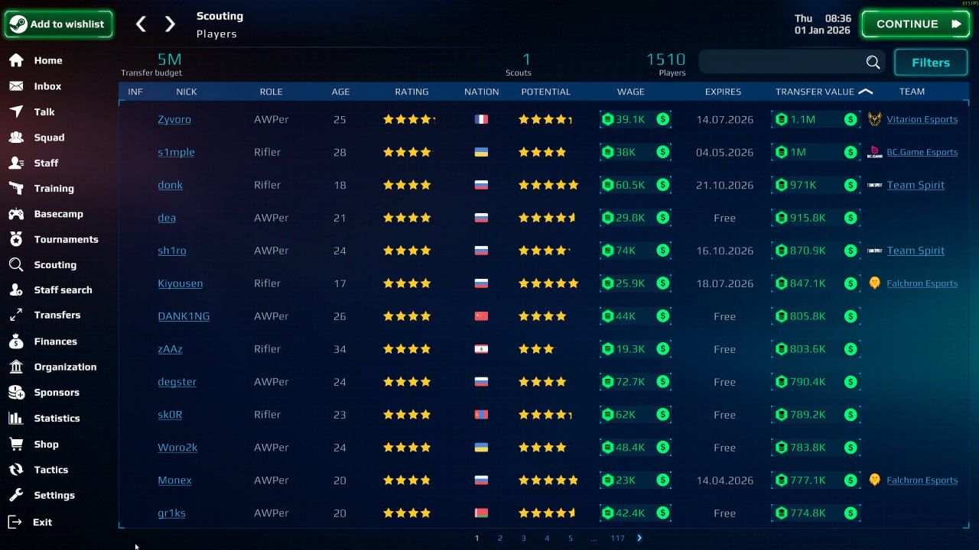Click the Squad icon in the sidebar

tap(17, 137)
